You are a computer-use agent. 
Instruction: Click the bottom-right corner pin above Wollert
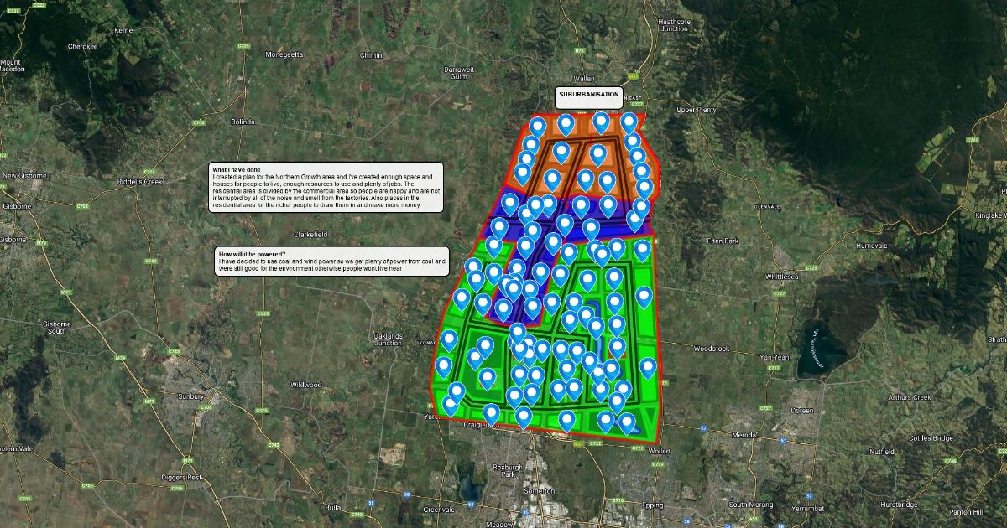pyautogui.click(x=627, y=422)
